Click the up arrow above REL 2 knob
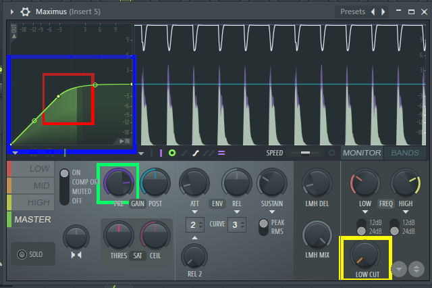This screenshot has width=432, height=288. coord(194,237)
